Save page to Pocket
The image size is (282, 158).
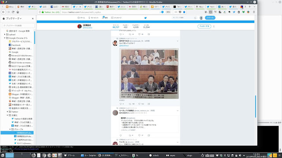click(180, 12)
